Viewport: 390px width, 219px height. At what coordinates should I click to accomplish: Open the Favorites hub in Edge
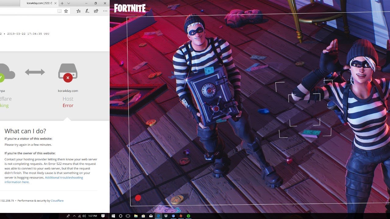[79, 11]
